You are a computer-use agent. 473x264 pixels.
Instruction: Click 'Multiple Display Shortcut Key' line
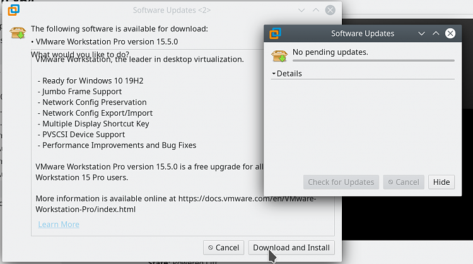click(93, 124)
